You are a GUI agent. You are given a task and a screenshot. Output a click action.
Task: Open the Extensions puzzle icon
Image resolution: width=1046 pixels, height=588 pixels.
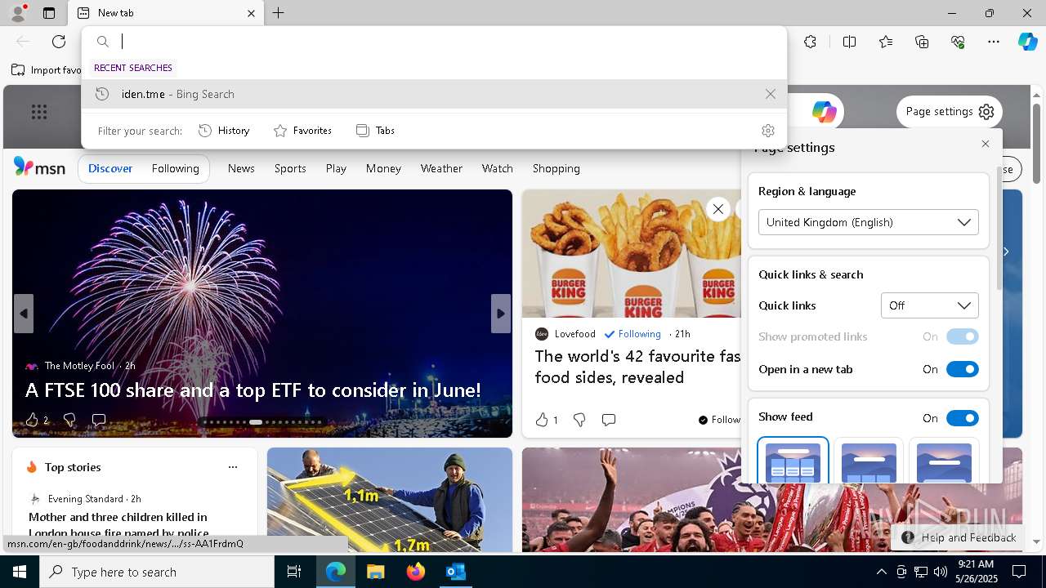[x=810, y=42]
